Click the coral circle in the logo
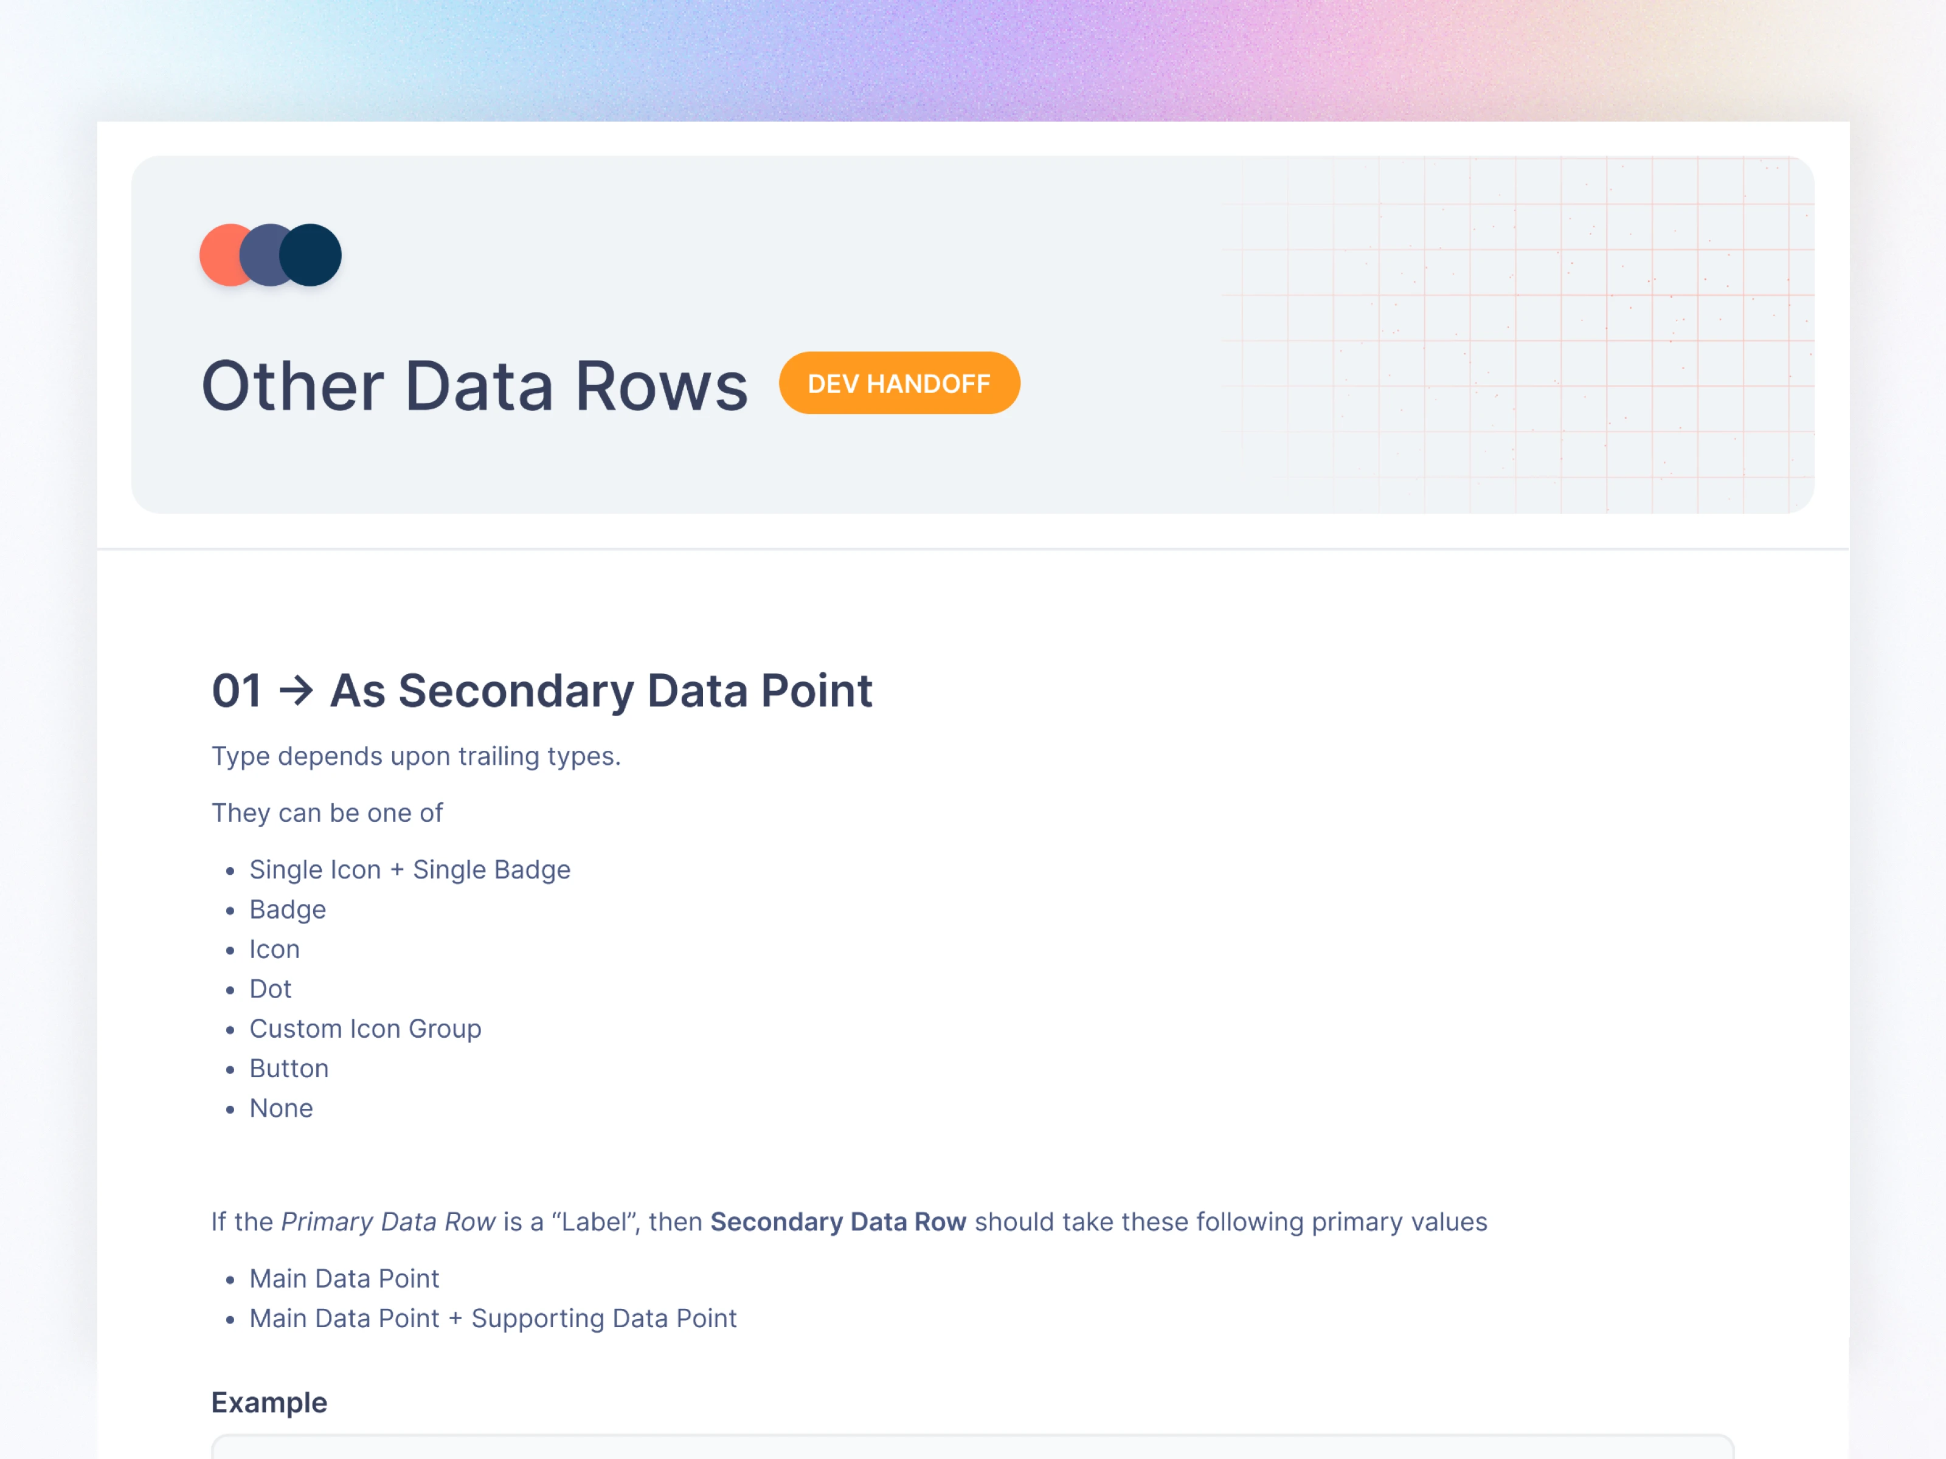The width and height of the screenshot is (1946, 1459). click(220, 255)
